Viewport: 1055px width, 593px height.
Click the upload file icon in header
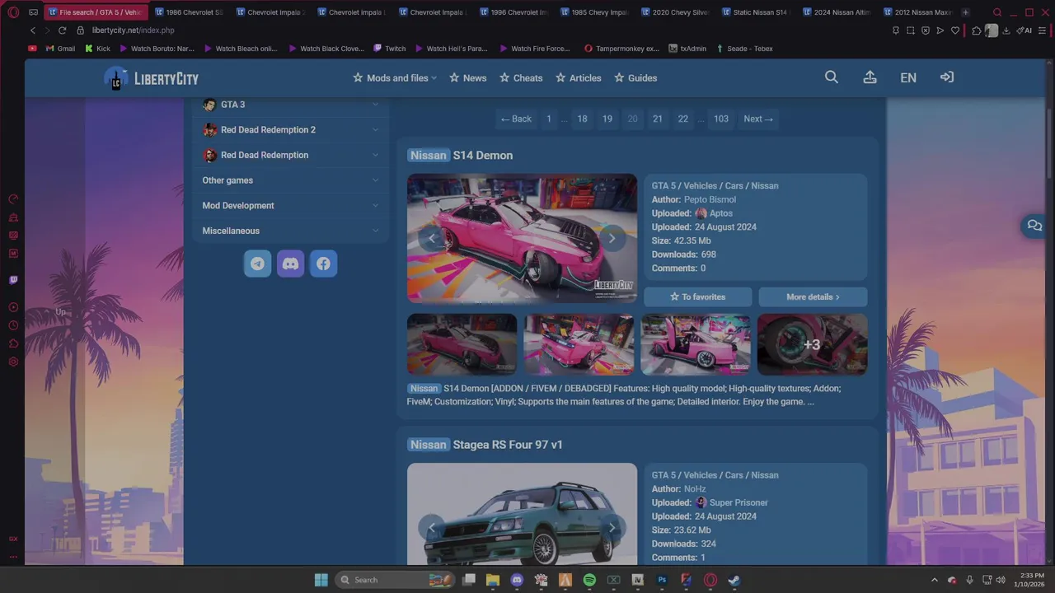(x=870, y=77)
